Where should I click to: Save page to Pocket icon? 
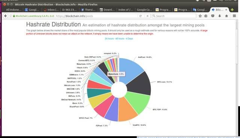point(213,16)
